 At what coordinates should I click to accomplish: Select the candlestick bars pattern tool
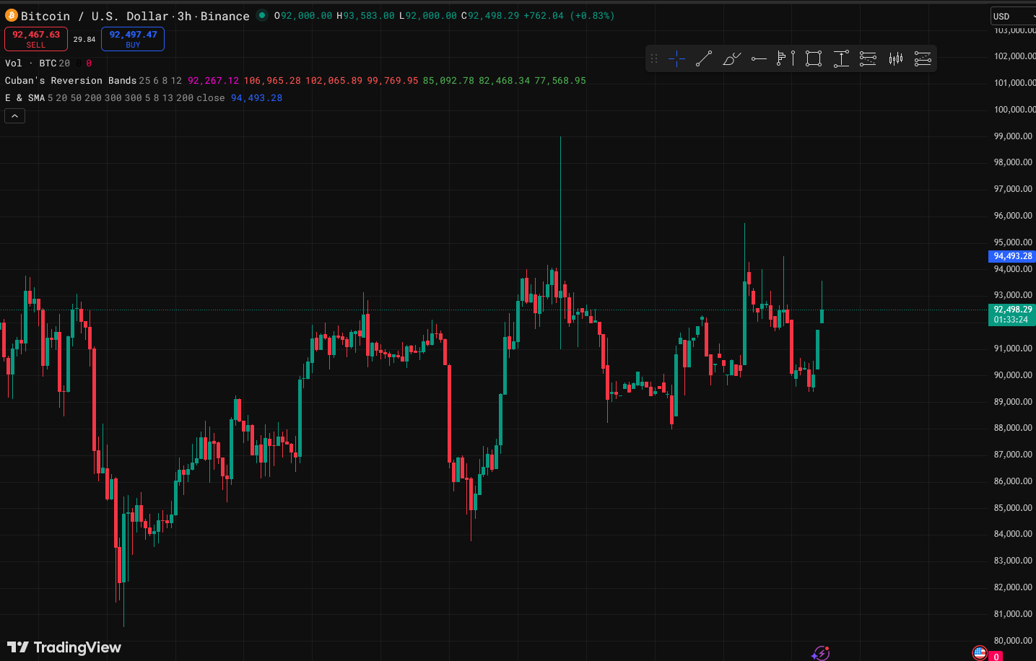tap(896, 59)
